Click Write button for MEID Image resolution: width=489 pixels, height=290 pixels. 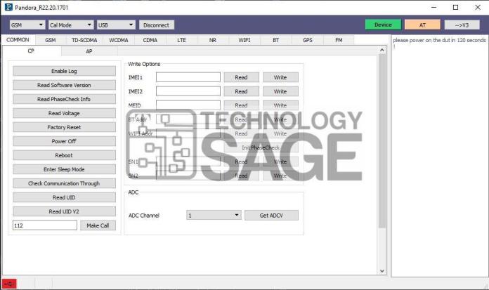[280, 105]
